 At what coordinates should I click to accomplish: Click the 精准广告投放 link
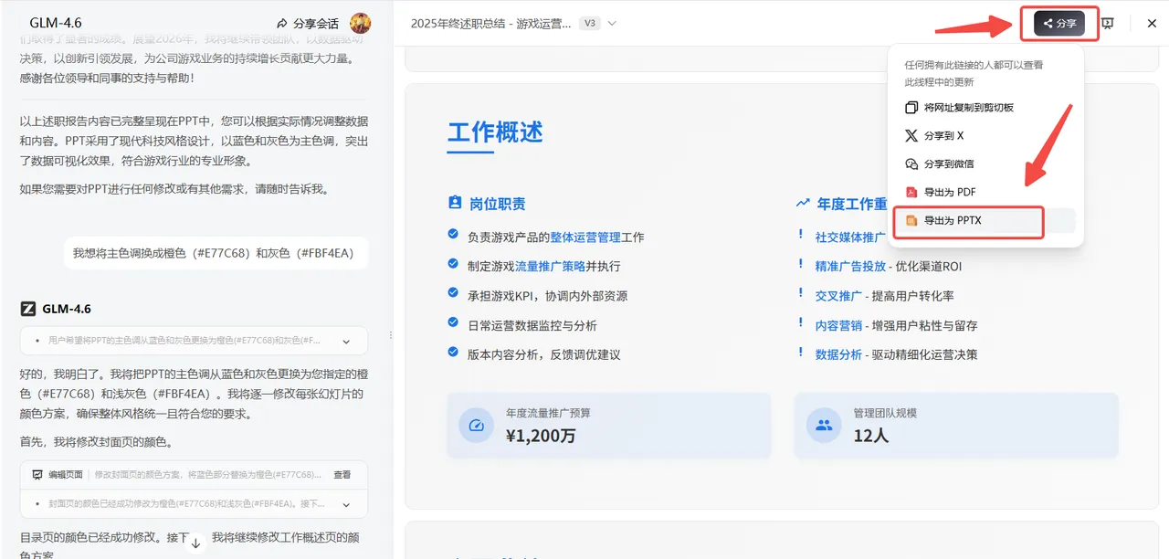850,266
